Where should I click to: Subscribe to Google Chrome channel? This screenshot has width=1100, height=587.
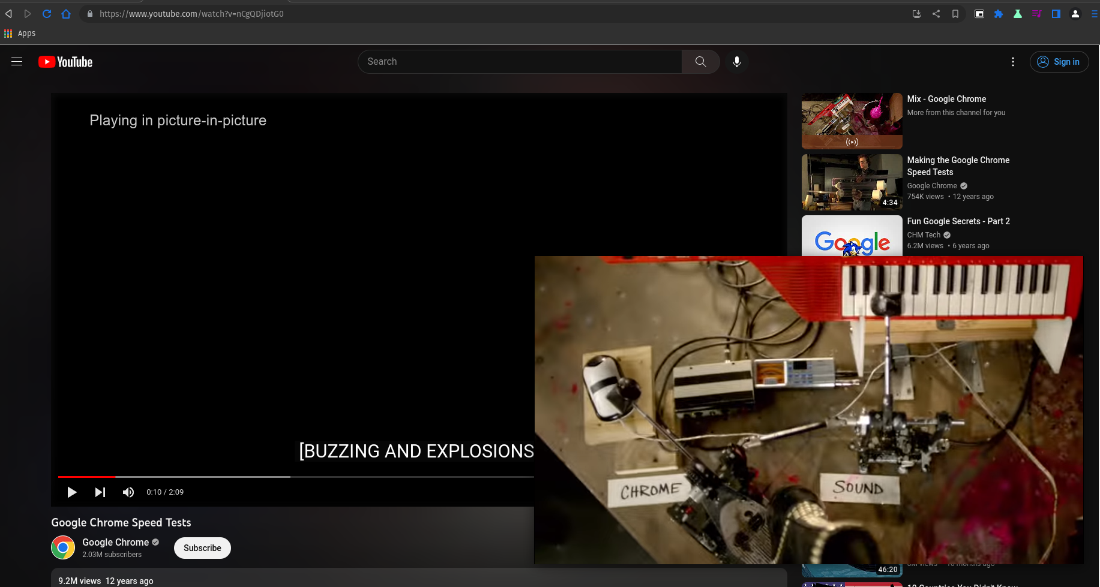(x=202, y=548)
